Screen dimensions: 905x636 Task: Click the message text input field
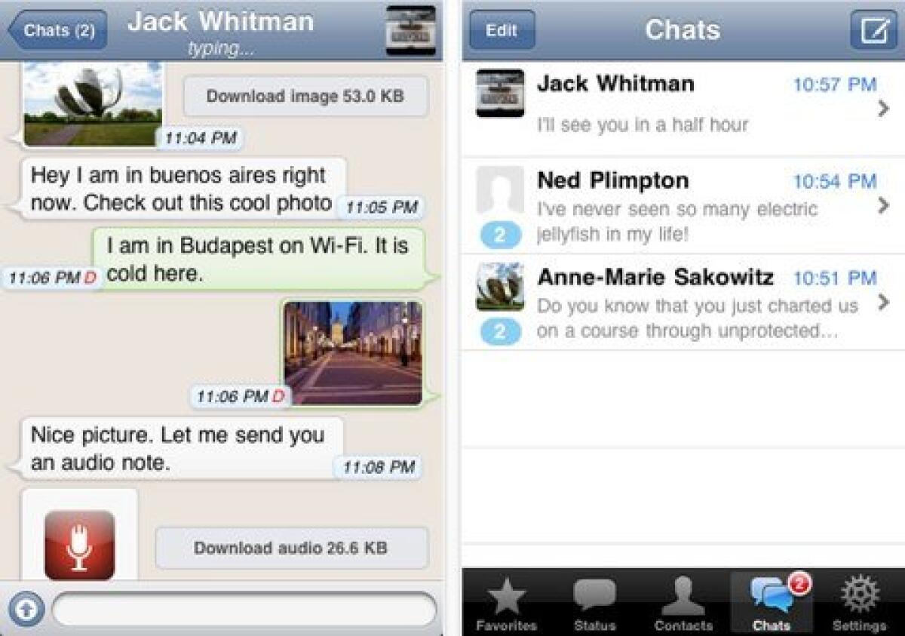click(x=244, y=610)
